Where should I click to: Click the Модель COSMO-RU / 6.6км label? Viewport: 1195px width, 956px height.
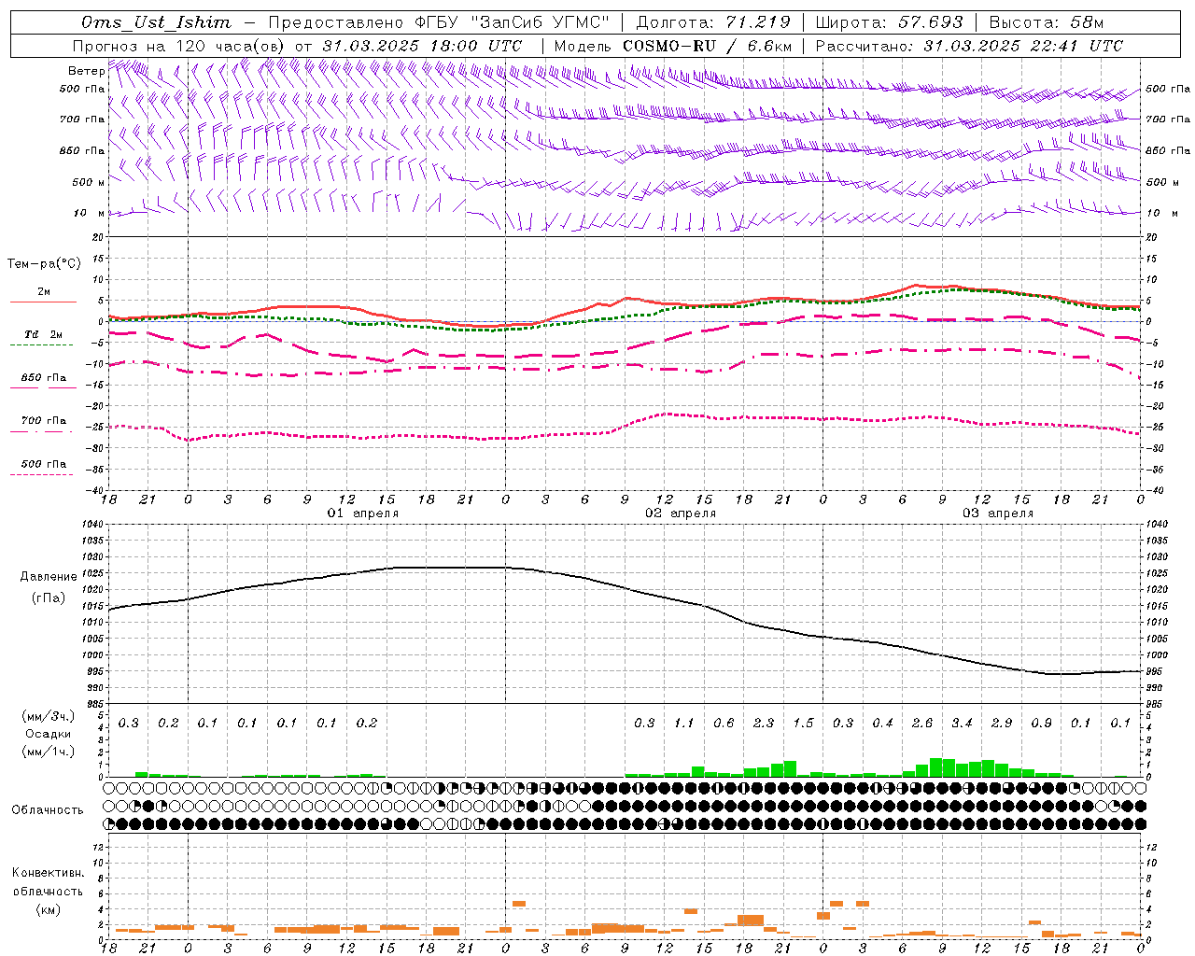click(x=673, y=46)
